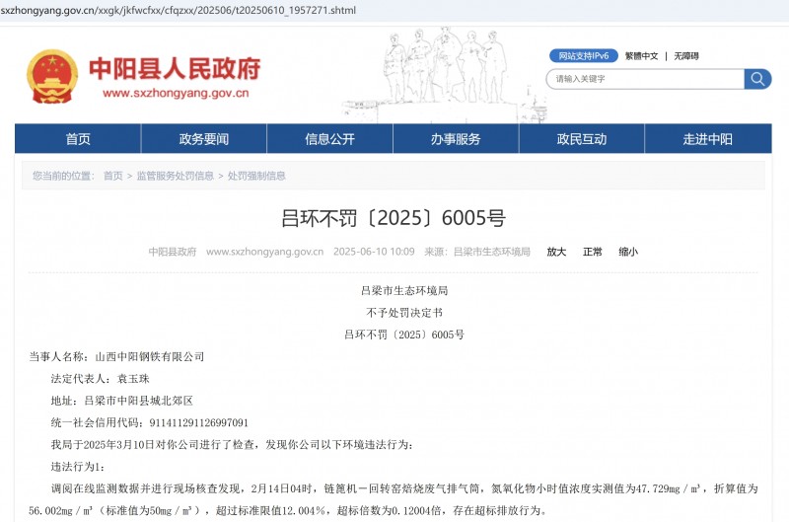
Task: Go to the 政务要闻 menu
Action: click(x=203, y=139)
